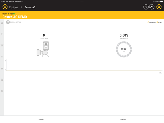Click the calendar date icon
This screenshot has width=164, height=123.
click(148, 22)
